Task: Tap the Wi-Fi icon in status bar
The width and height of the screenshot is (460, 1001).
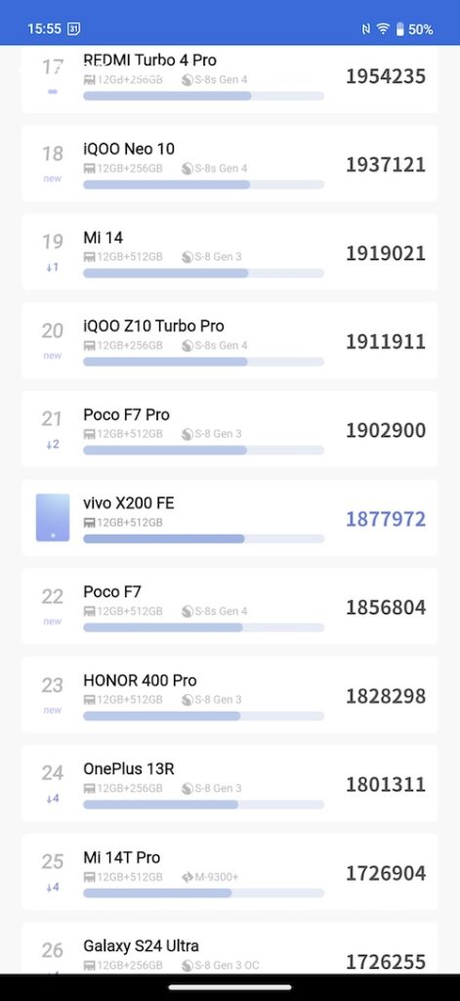Action: pyautogui.click(x=383, y=28)
